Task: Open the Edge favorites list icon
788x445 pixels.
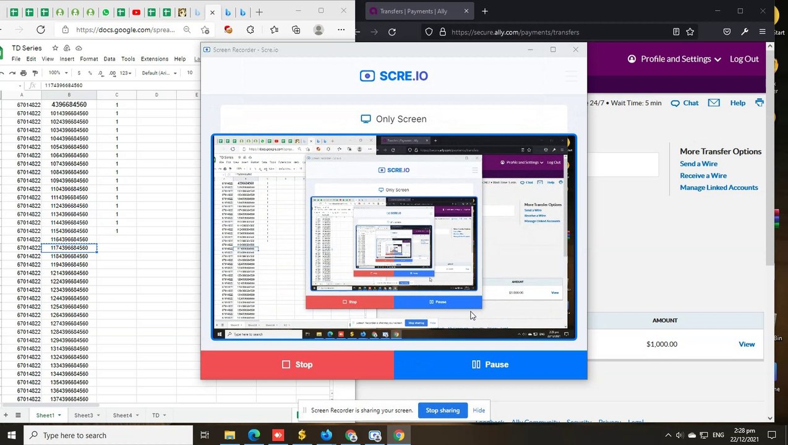Action: tap(274, 30)
